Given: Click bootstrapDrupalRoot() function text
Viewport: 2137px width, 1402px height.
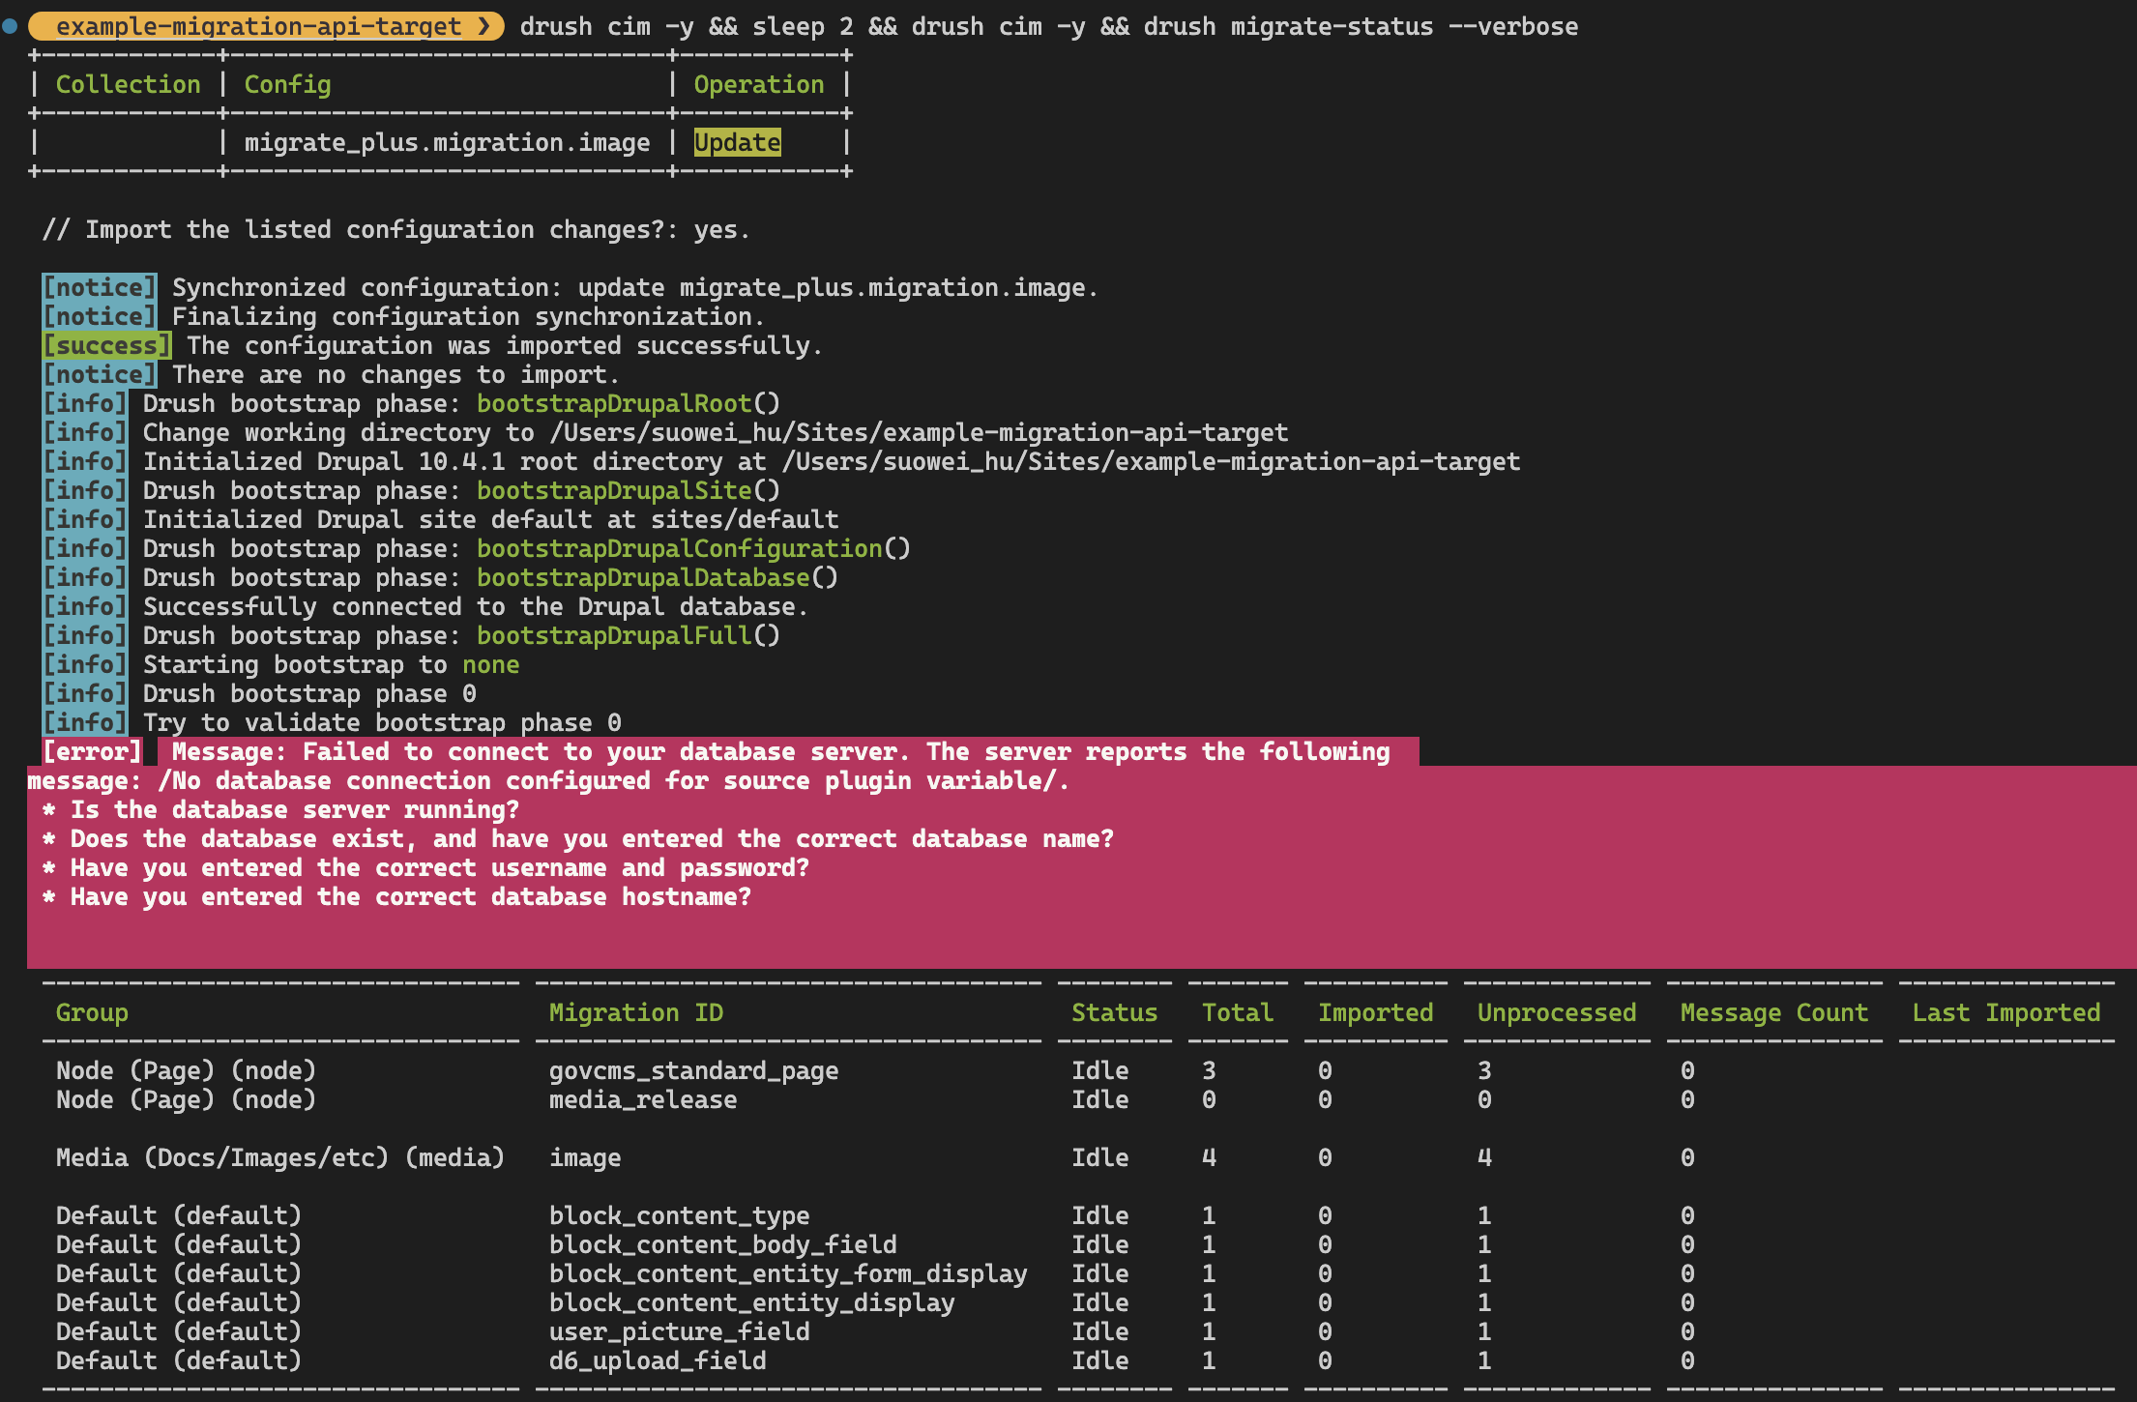Looking at the screenshot, I should pos(628,403).
